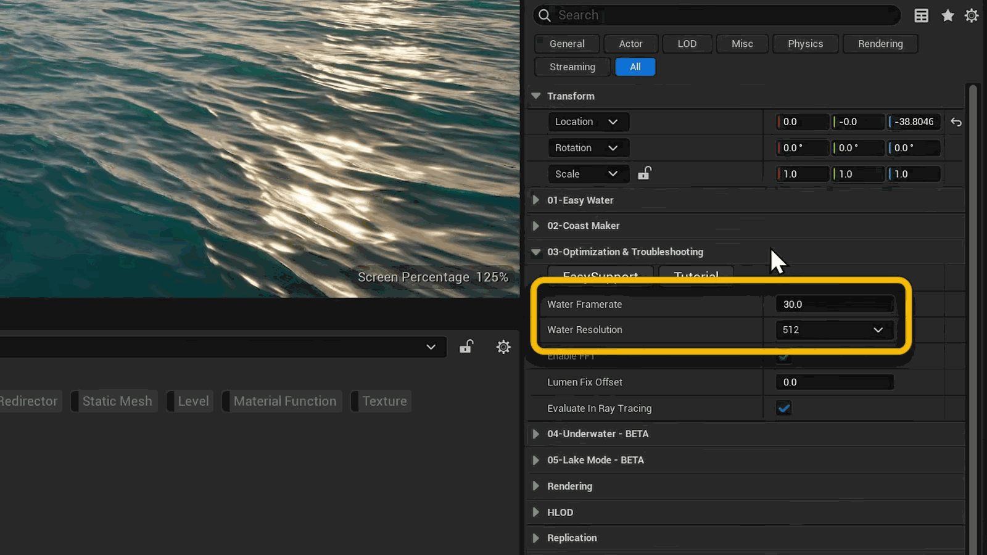Select the LOD filter tab
This screenshot has width=987, height=555.
click(687, 44)
